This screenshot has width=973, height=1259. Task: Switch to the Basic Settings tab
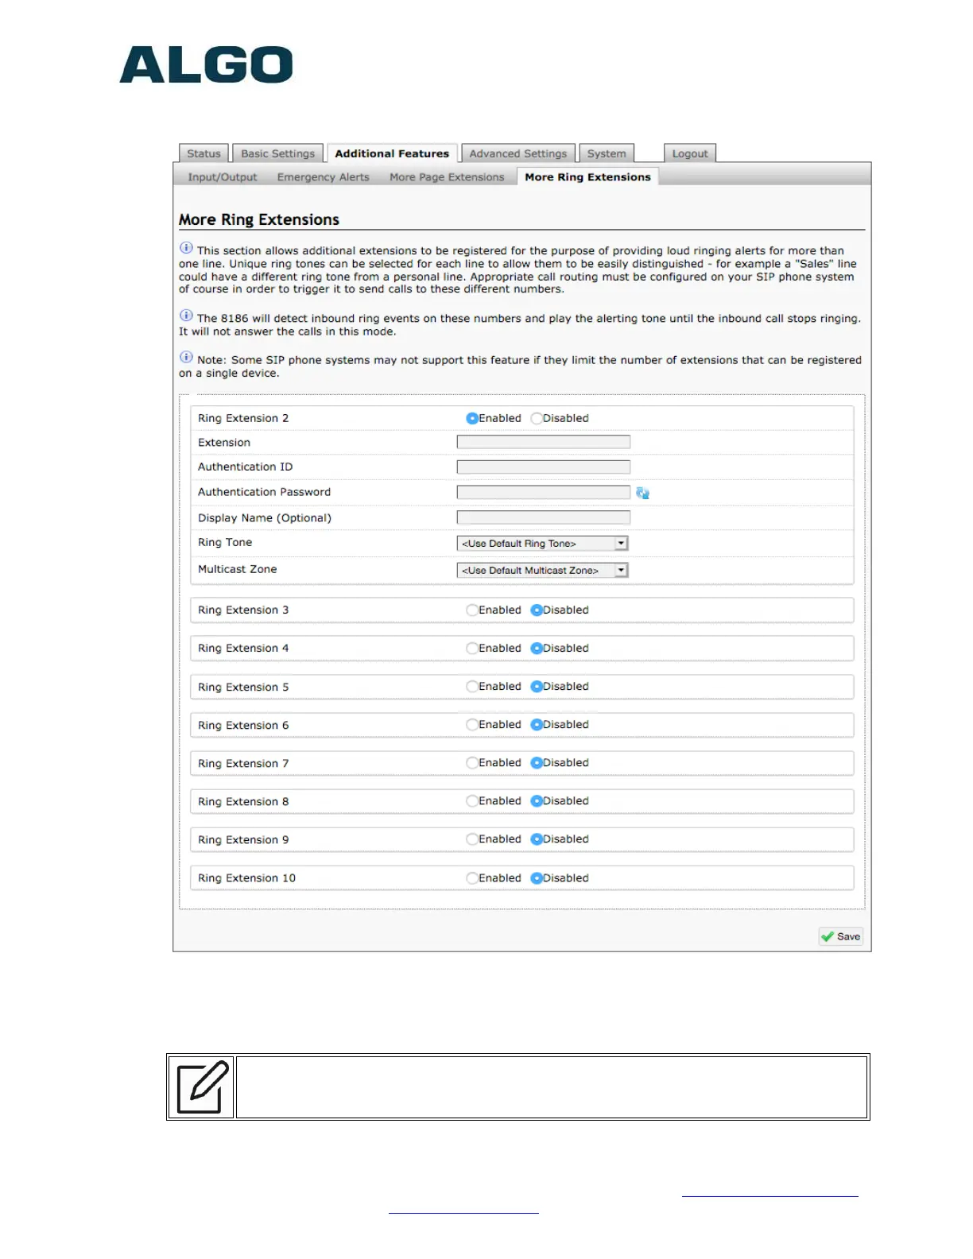[x=277, y=153]
